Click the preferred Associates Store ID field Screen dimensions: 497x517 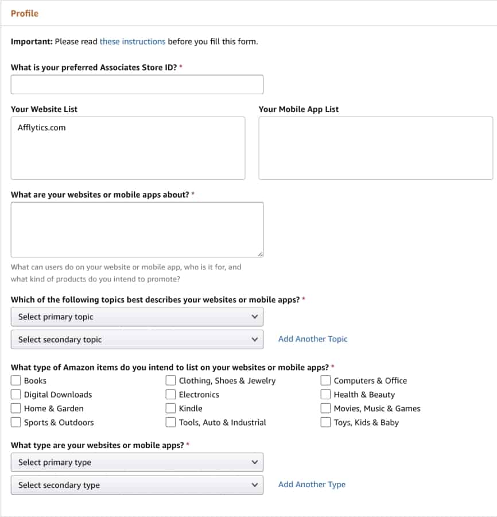[x=137, y=84]
